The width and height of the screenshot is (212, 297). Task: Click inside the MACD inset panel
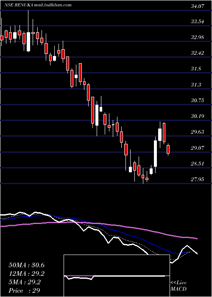coord(117,276)
